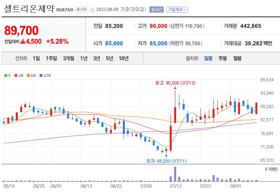The width and height of the screenshot is (280, 195).
Task: Click the 실시간 button
Action: tap(156, 9)
